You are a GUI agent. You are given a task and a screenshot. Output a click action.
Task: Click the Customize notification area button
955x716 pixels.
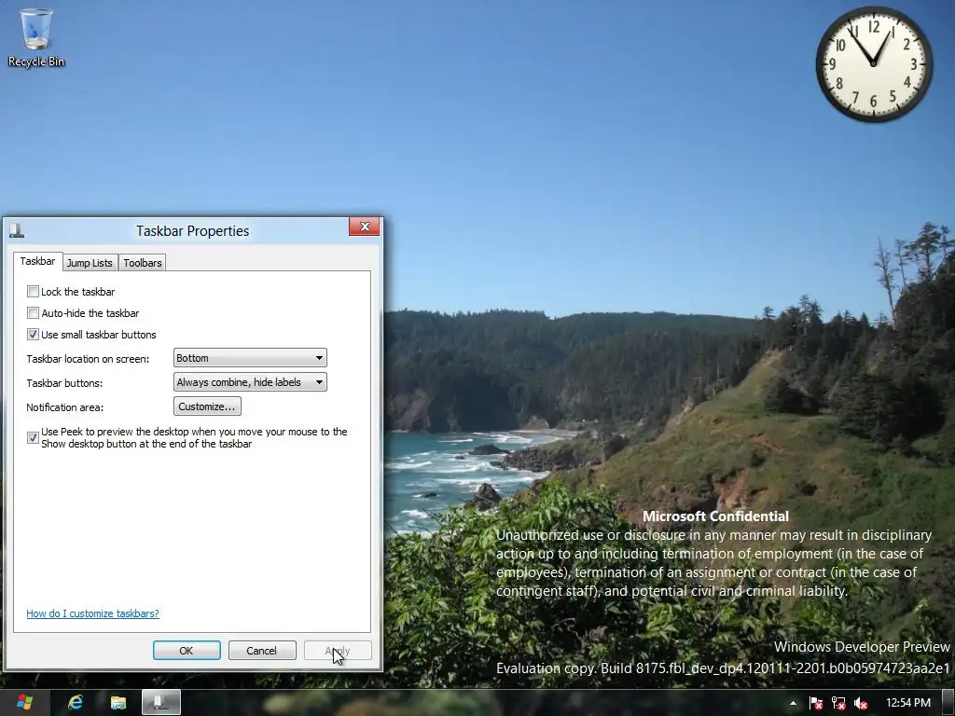coord(207,406)
